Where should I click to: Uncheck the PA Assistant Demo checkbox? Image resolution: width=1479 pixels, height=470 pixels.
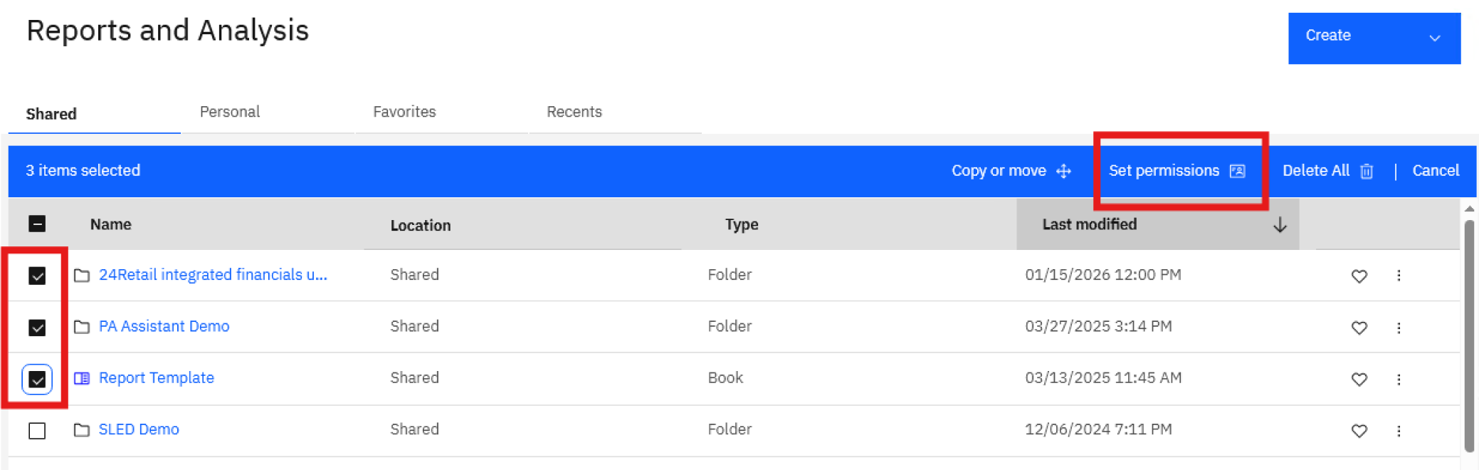(x=37, y=328)
